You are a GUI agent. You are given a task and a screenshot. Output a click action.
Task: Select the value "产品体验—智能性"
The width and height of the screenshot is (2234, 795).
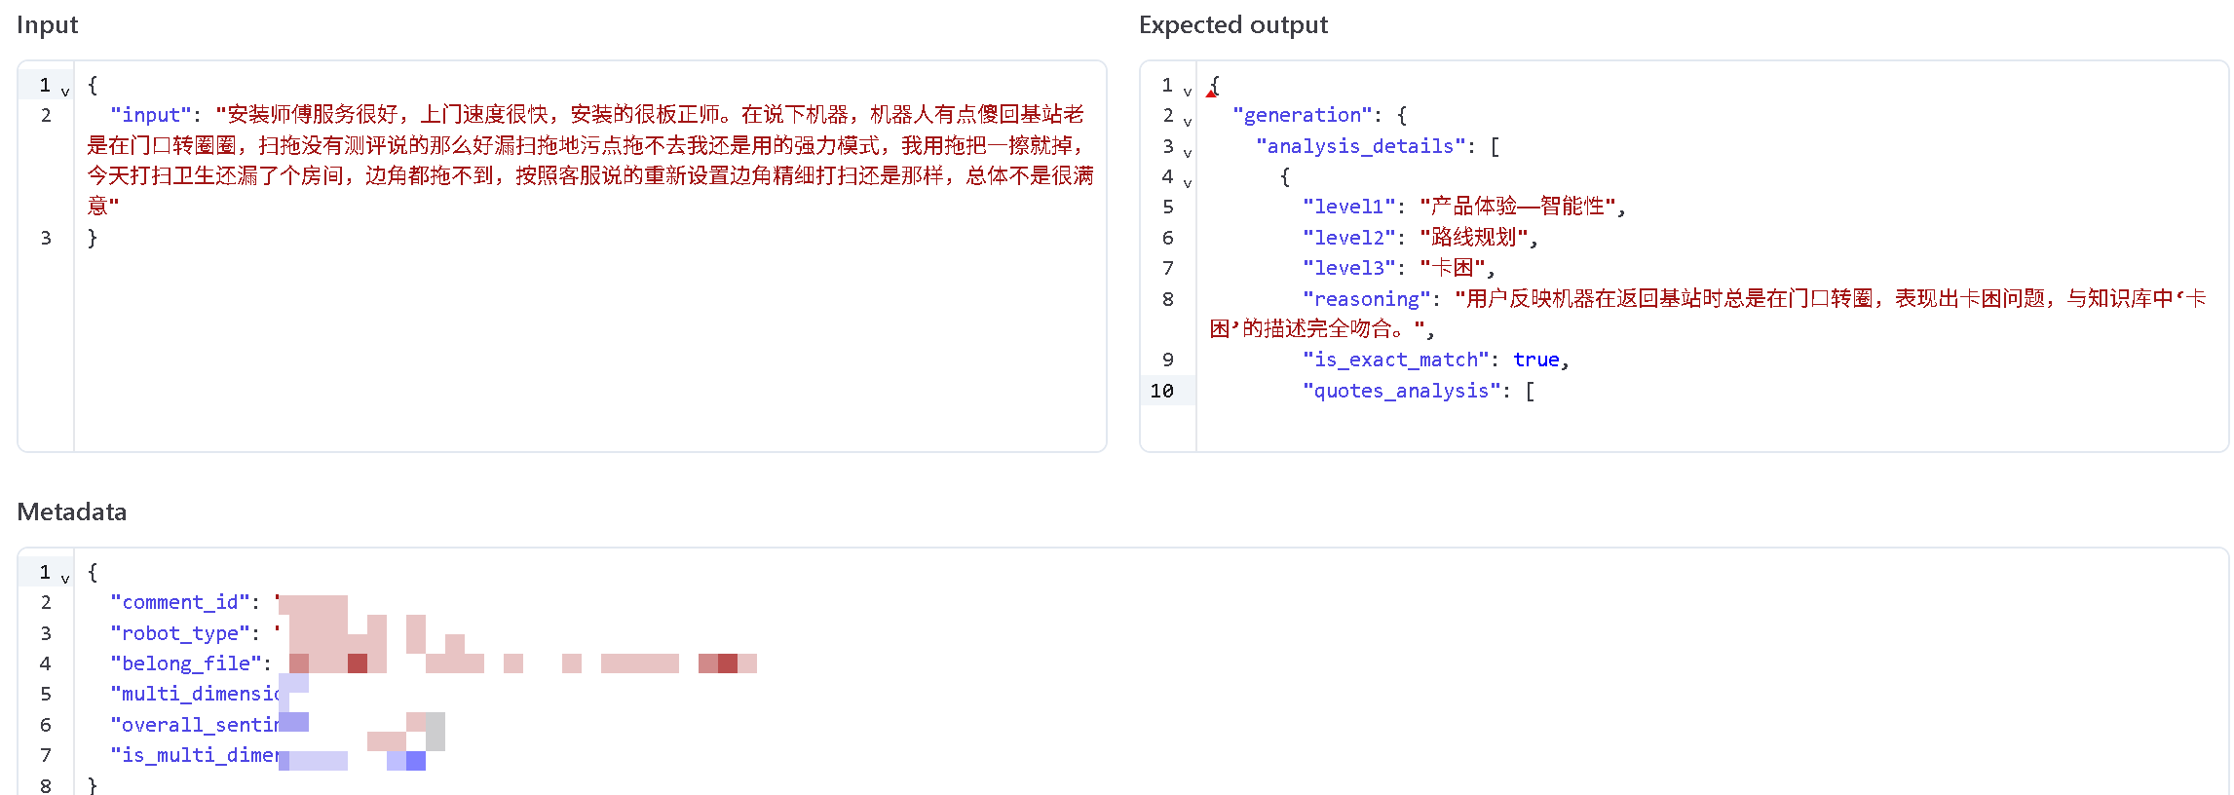point(1518,207)
